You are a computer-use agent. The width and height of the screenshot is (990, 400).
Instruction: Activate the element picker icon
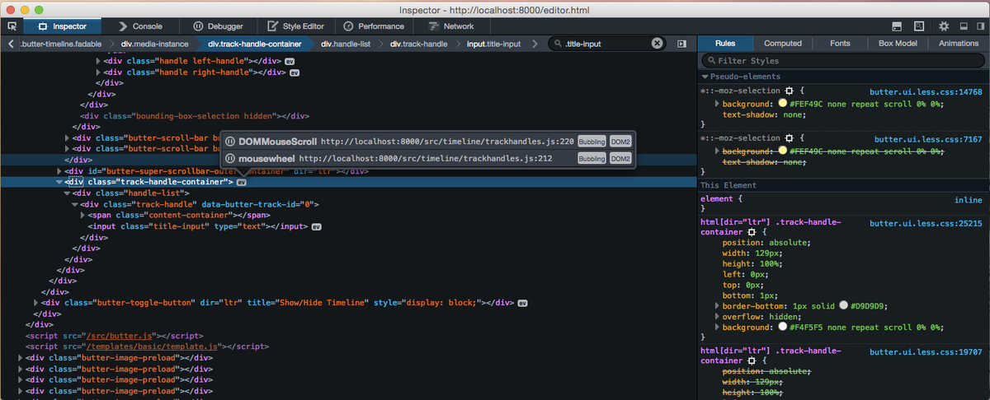12,26
